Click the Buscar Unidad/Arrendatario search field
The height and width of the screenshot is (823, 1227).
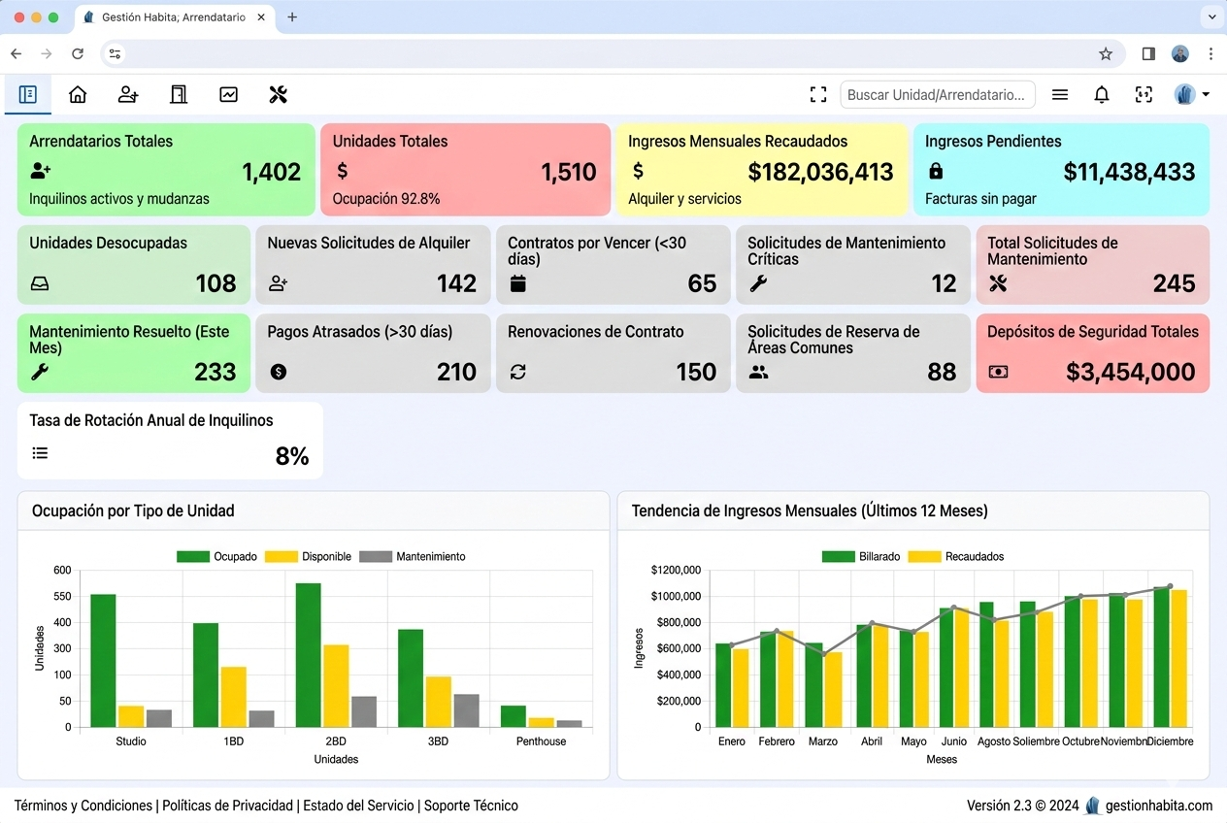[x=937, y=94]
